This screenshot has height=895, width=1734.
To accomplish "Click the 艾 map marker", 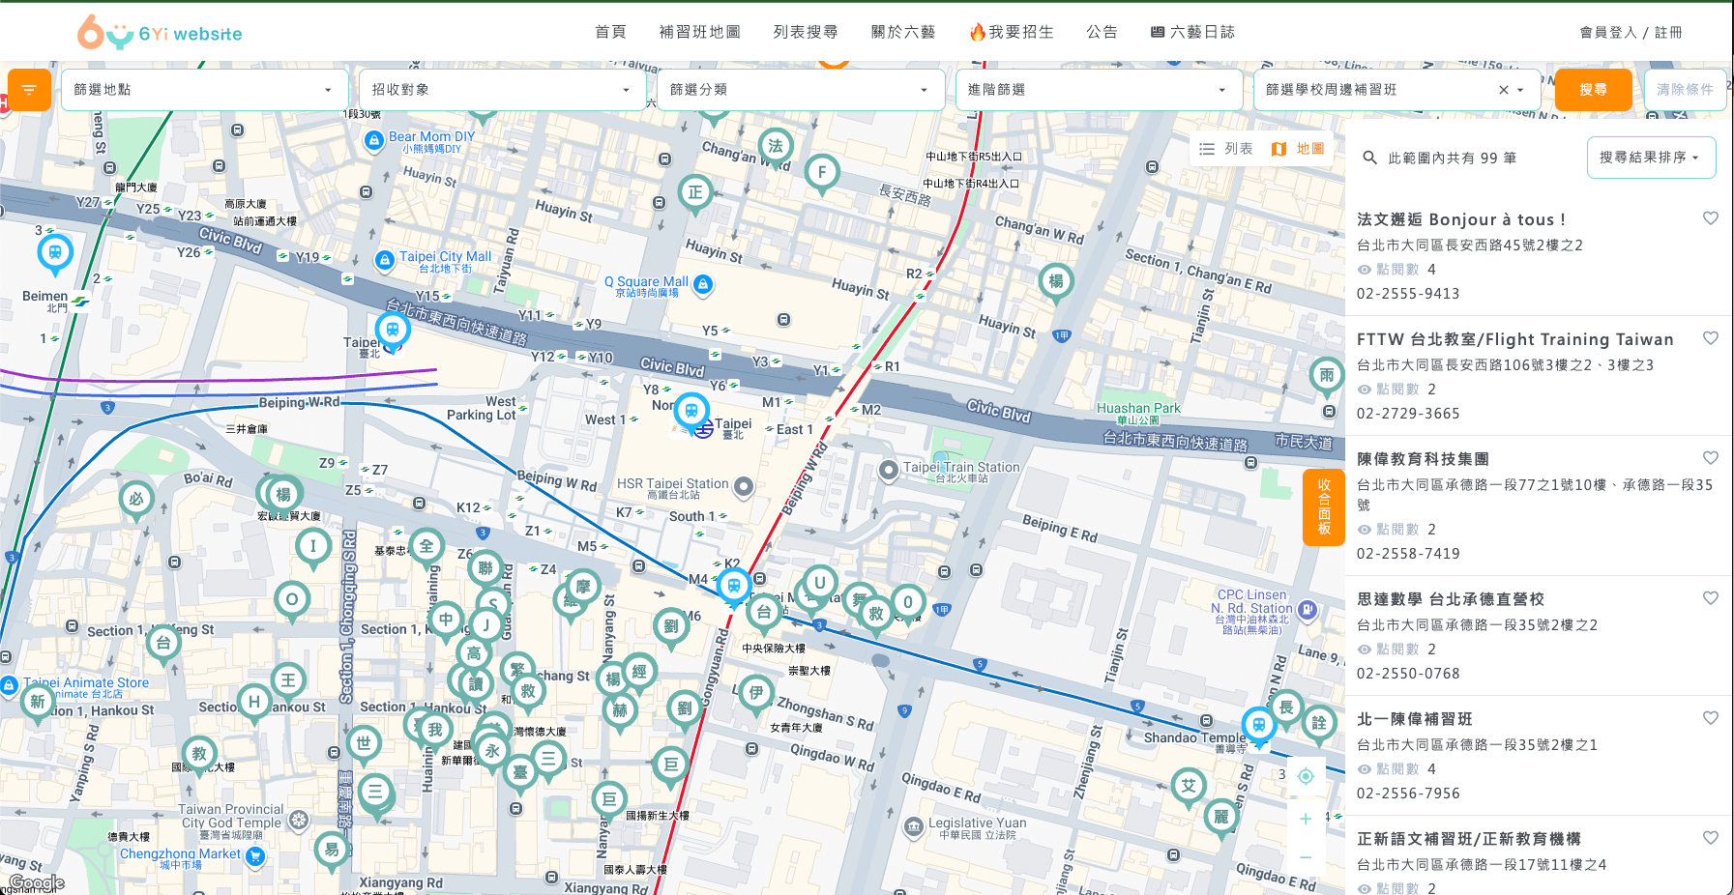I will pyautogui.click(x=1189, y=787).
